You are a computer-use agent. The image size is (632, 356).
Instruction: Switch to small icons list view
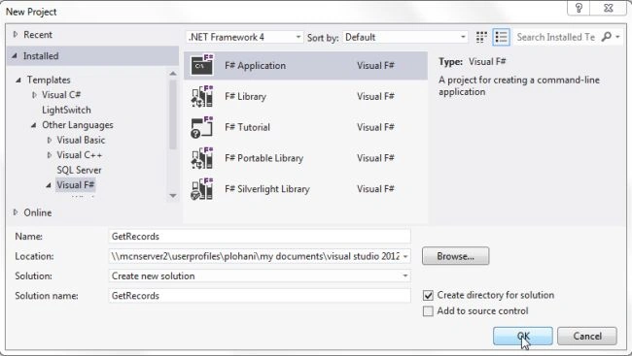click(x=501, y=37)
